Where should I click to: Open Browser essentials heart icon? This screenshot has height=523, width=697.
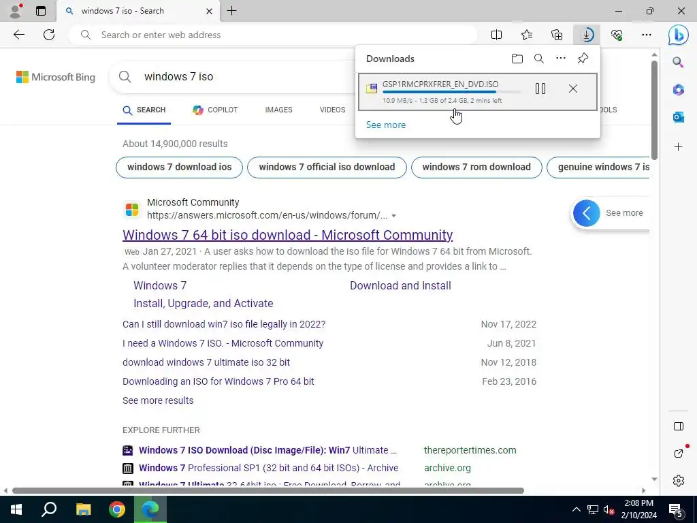coord(617,35)
